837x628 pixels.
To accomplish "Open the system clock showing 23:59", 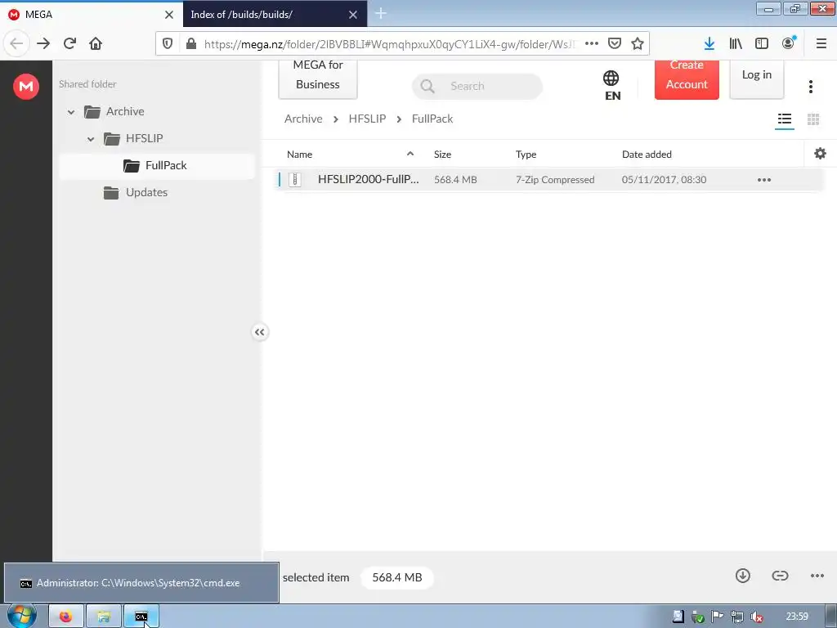I will tap(797, 617).
